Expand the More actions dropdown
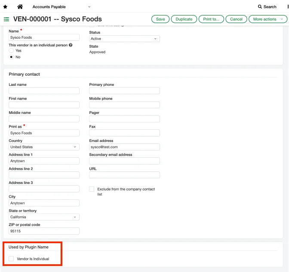Image resolution: width=289 pixels, height=272 pixels. click(x=268, y=19)
